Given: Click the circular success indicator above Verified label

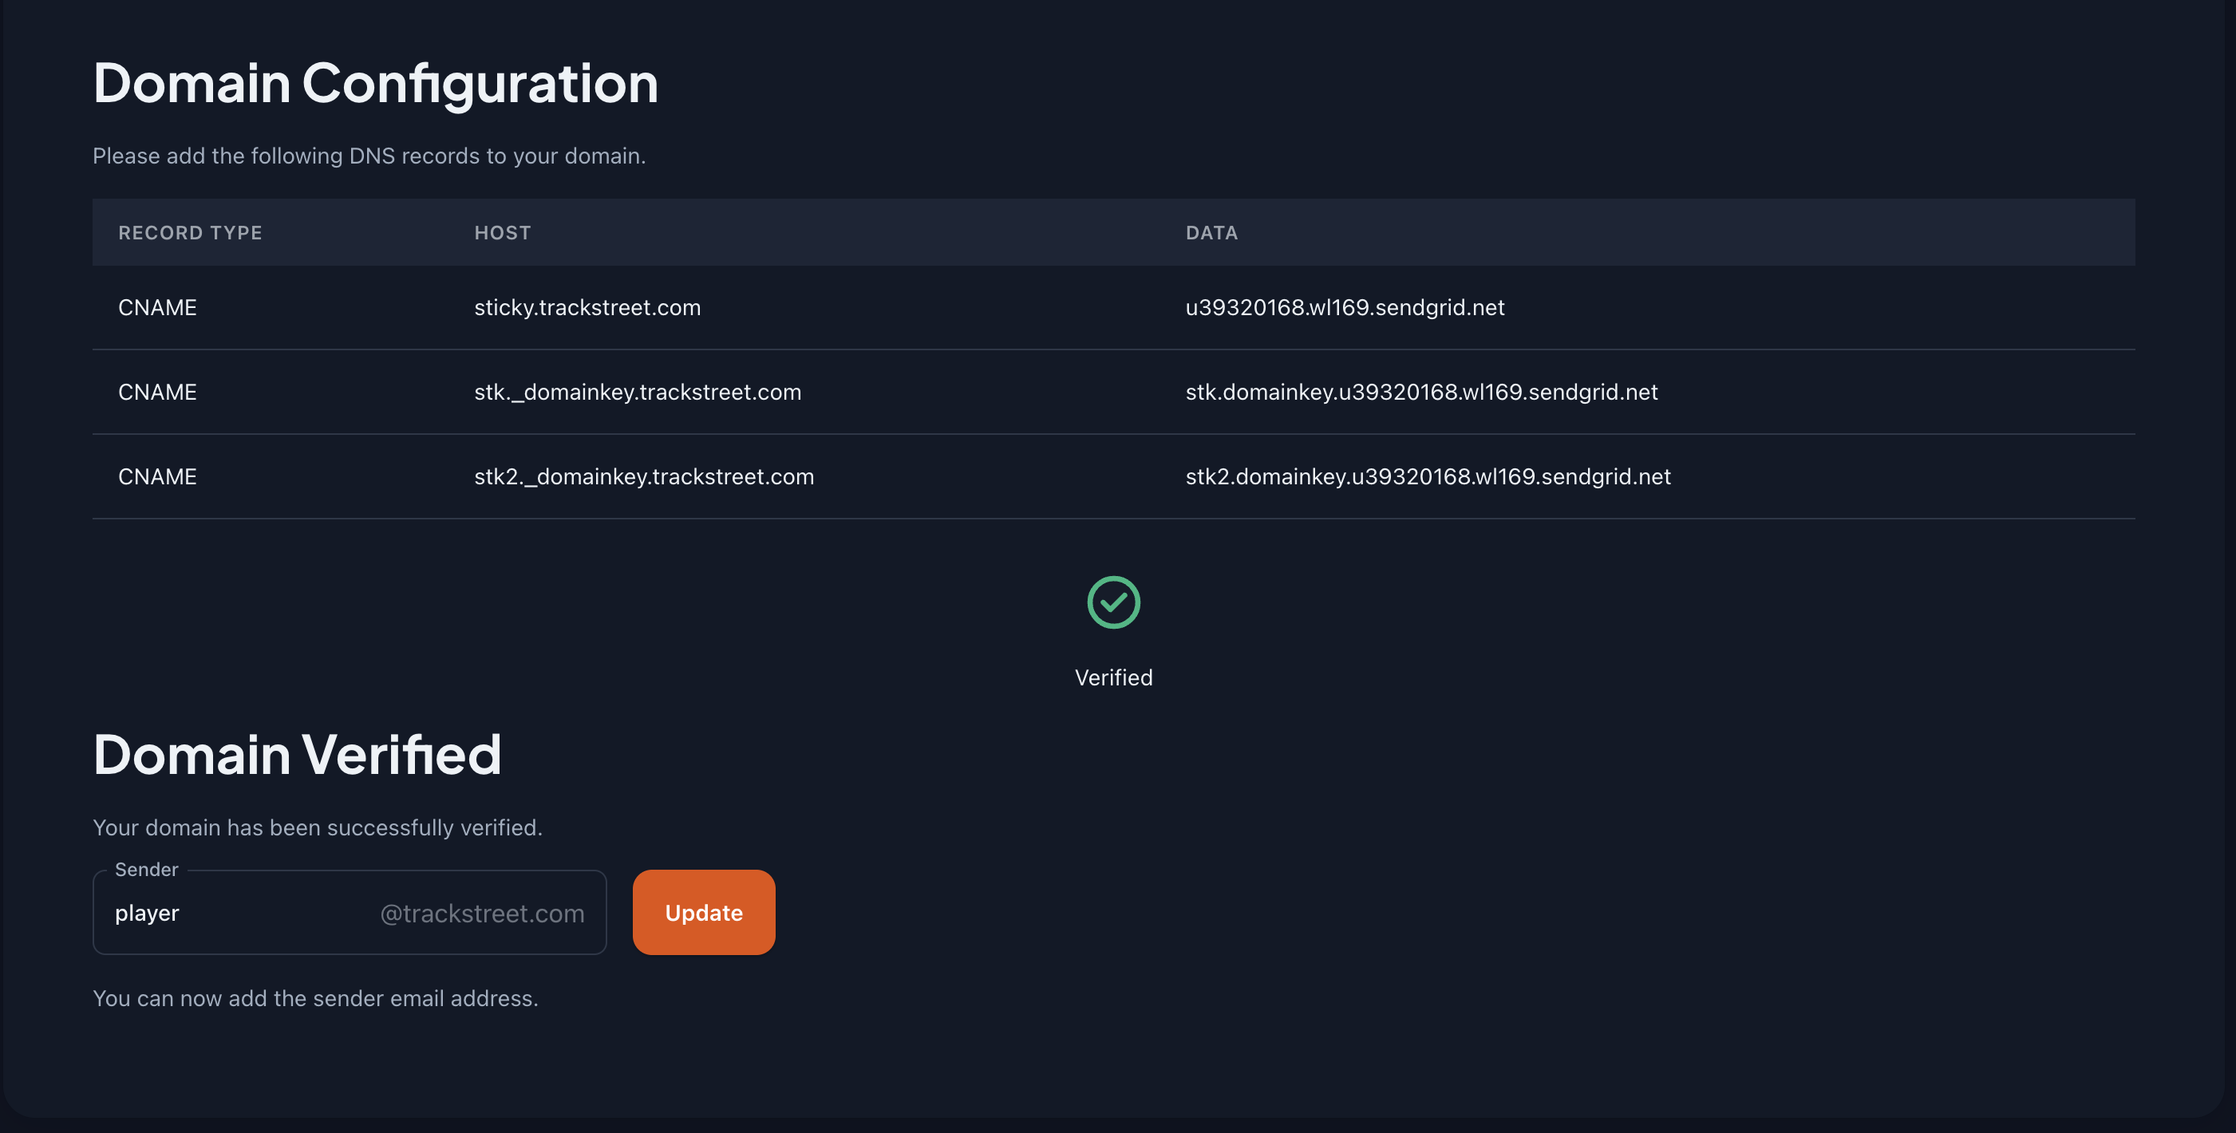Looking at the screenshot, I should [1114, 602].
